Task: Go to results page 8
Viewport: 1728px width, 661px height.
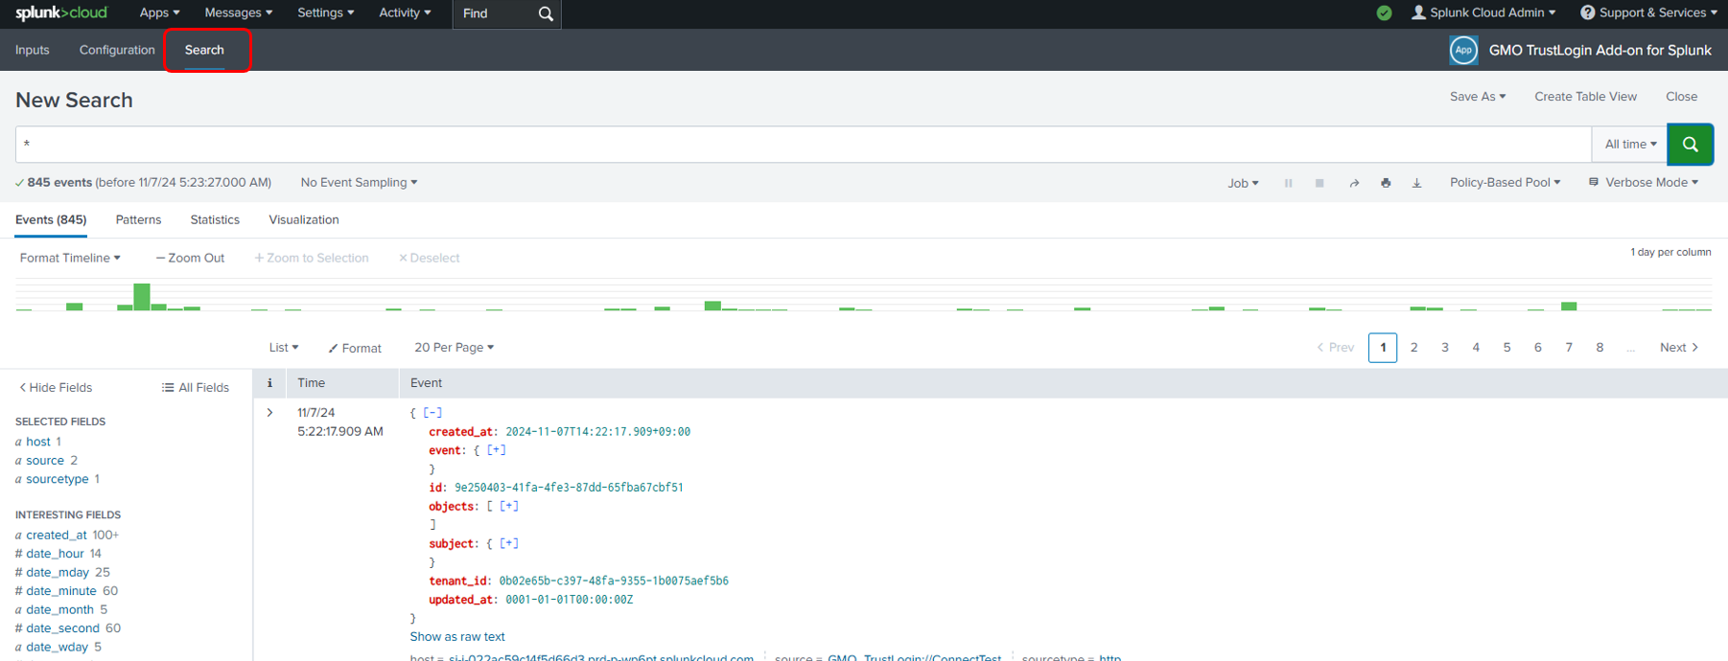Action: click(x=1600, y=348)
